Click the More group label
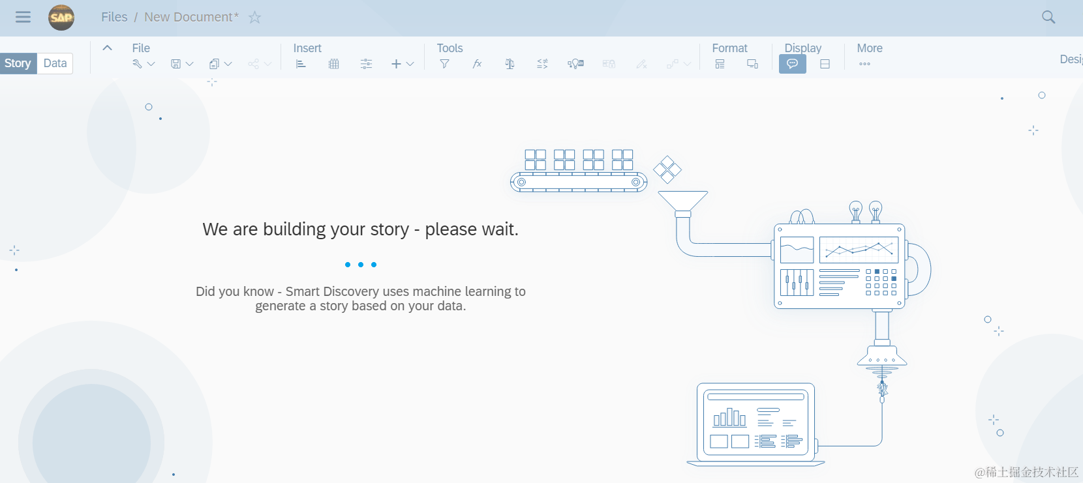The height and width of the screenshot is (483, 1083). tap(870, 48)
